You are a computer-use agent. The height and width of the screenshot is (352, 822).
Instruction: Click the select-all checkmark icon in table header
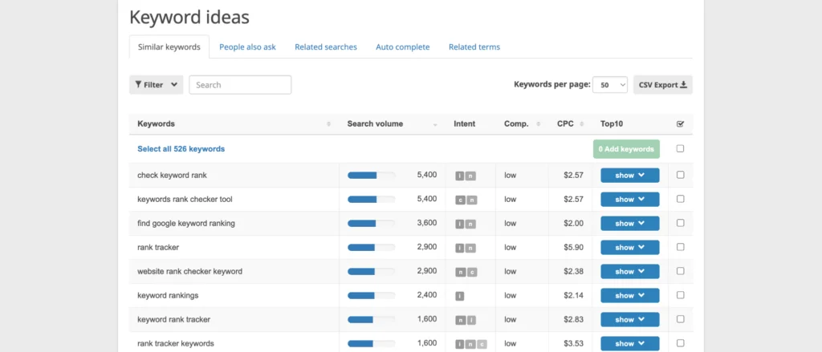pyautogui.click(x=681, y=124)
